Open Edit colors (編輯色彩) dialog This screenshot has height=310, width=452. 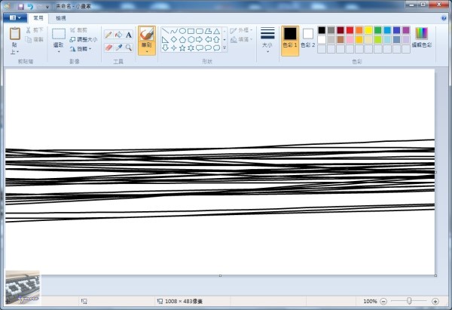coord(422,38)
